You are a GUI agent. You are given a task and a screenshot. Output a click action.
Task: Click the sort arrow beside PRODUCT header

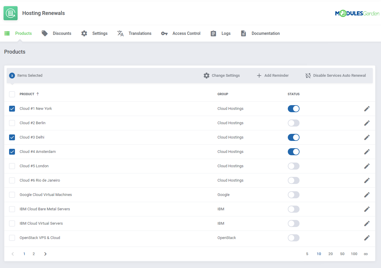click(x=38, y=94)
